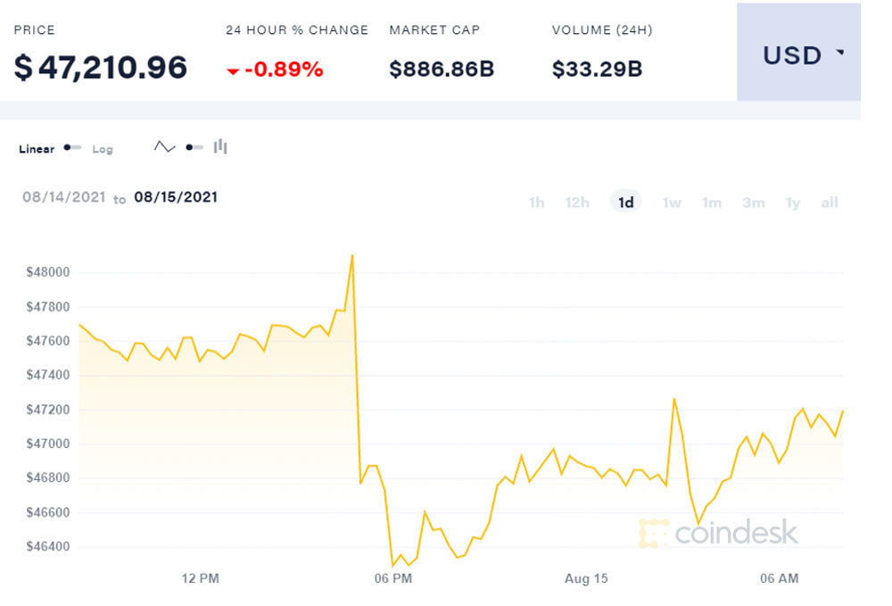Open the 08/14/2021 start date selector

click(x=62, y=197)
